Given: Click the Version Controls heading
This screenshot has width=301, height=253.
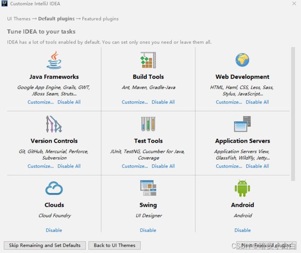Looking at the screenshot, I should click(x=54, y=141).
